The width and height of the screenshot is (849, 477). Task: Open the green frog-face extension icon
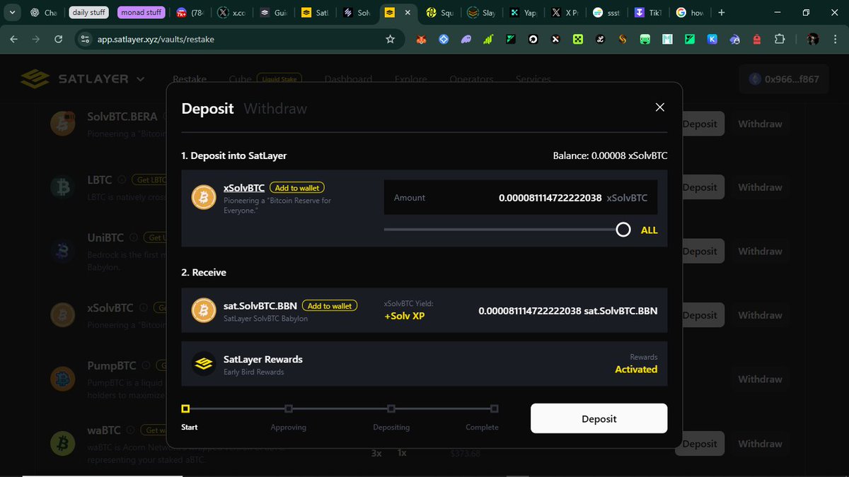pyautogui.click(x=645, y=40)
